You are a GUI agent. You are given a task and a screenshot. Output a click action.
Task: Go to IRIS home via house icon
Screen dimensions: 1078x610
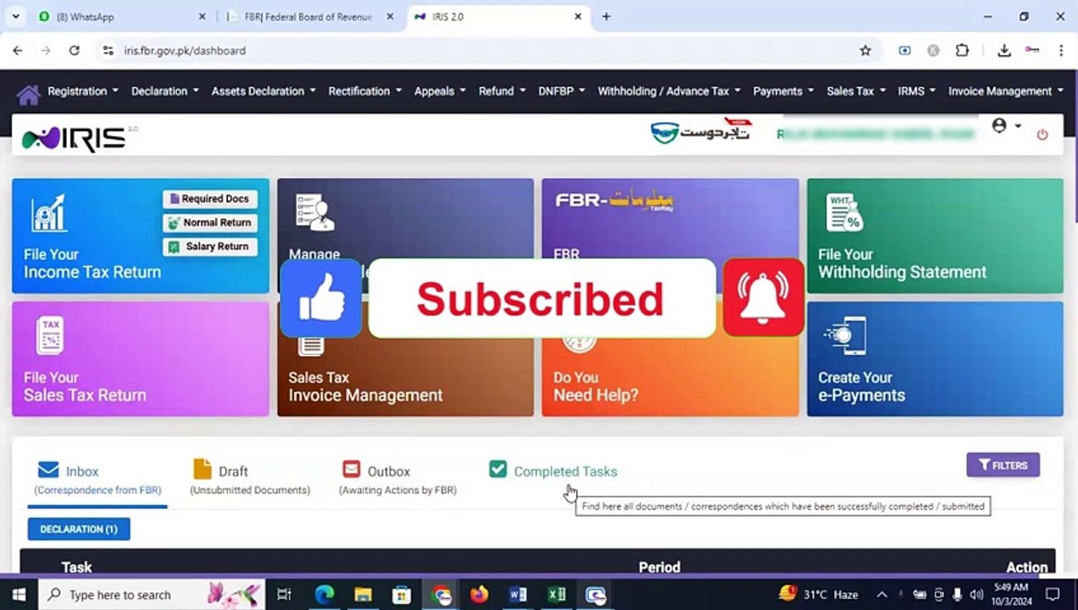[x=28, y=94]
